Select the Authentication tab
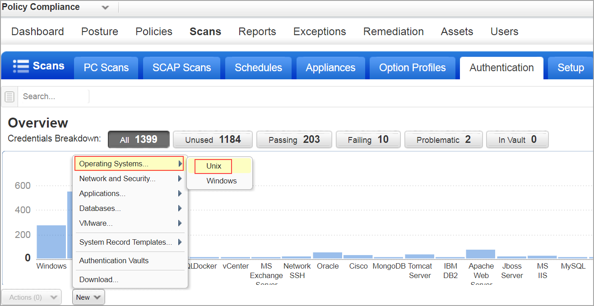Image resolution: width=594 pixels, height=306 pixels. click(x=501, y=68)
